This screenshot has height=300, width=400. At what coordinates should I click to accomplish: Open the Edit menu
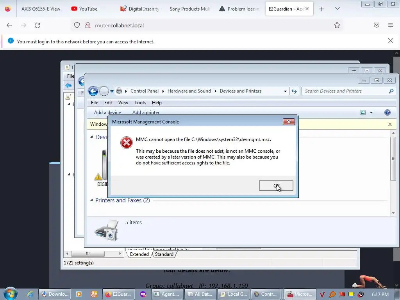pyautogui.click(x=108, y=103)
